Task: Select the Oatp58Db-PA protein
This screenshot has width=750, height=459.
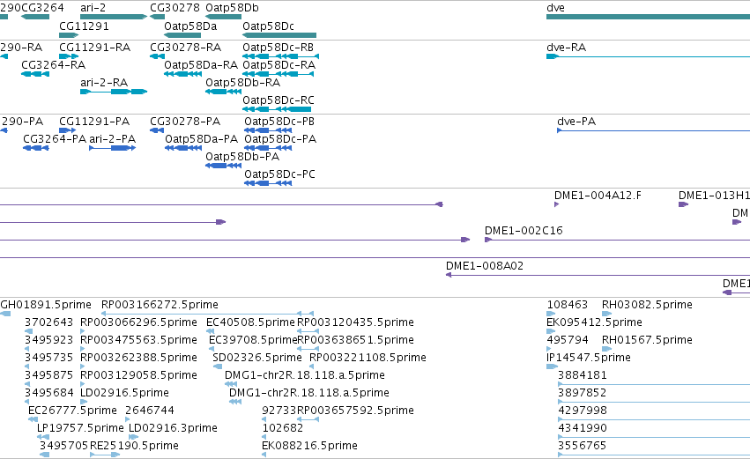Action: coord(242,157)
